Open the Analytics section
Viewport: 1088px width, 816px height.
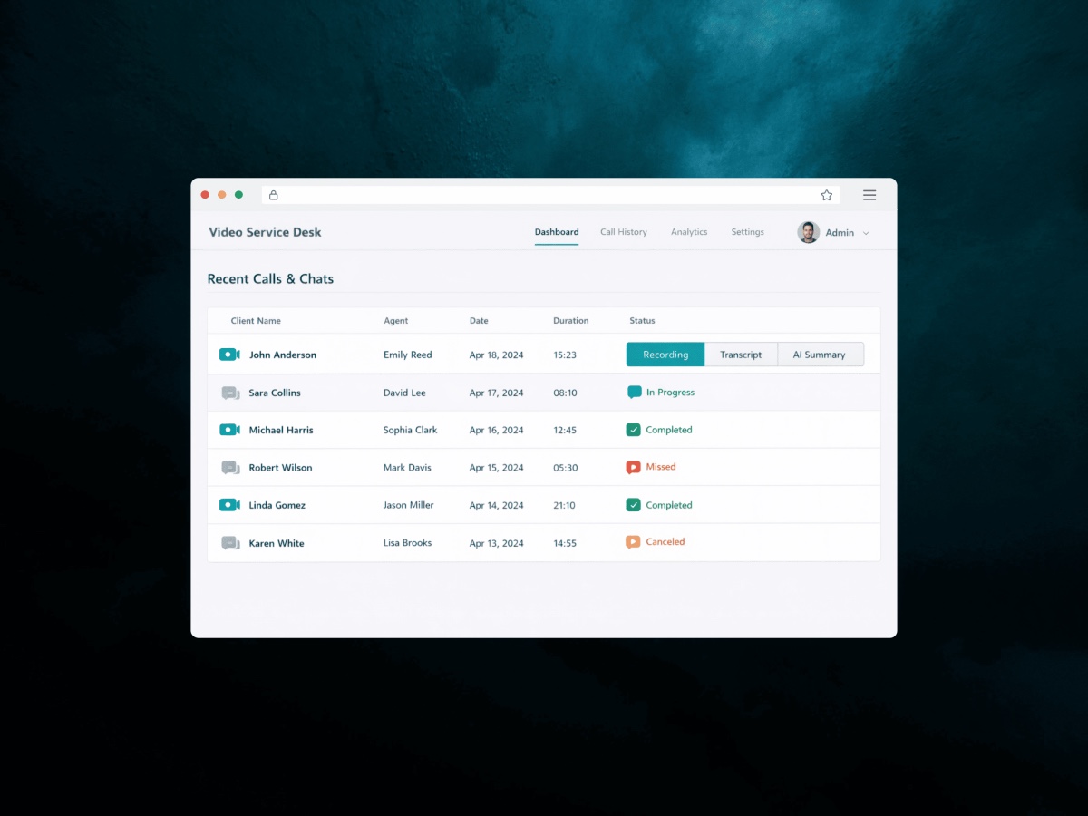pos(689,231)
